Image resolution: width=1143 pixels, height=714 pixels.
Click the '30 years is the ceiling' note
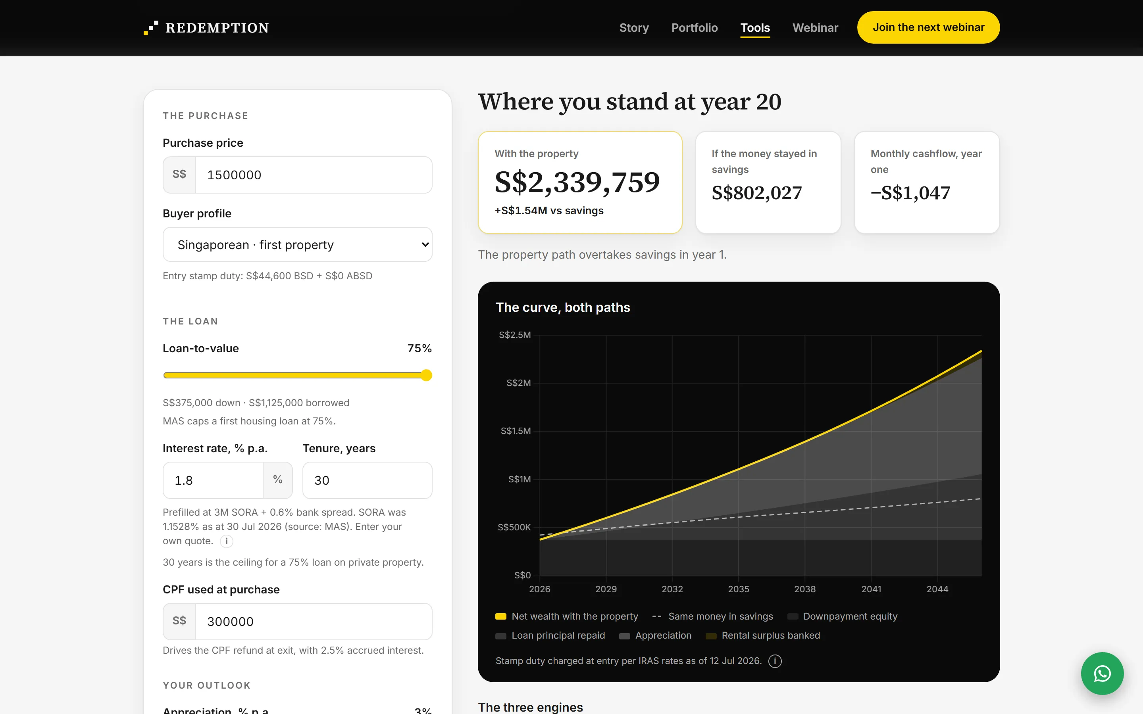pyautogui.click(x=293, y=562)
